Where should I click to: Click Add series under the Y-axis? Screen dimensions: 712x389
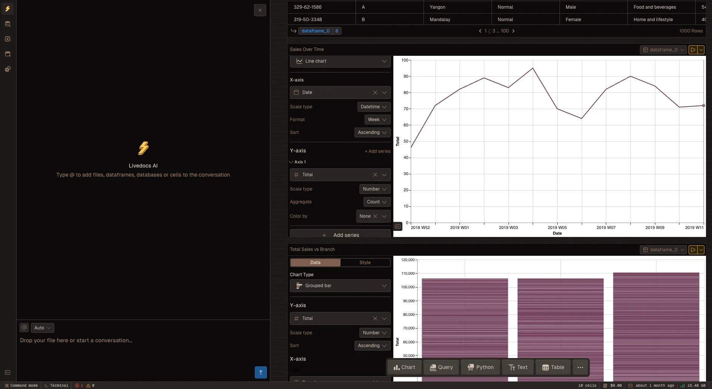coord(378,151)
